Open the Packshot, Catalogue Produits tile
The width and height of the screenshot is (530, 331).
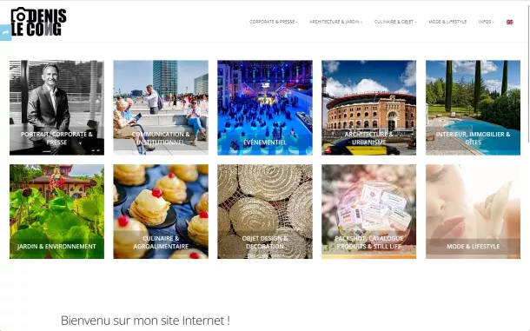point(368,212)
